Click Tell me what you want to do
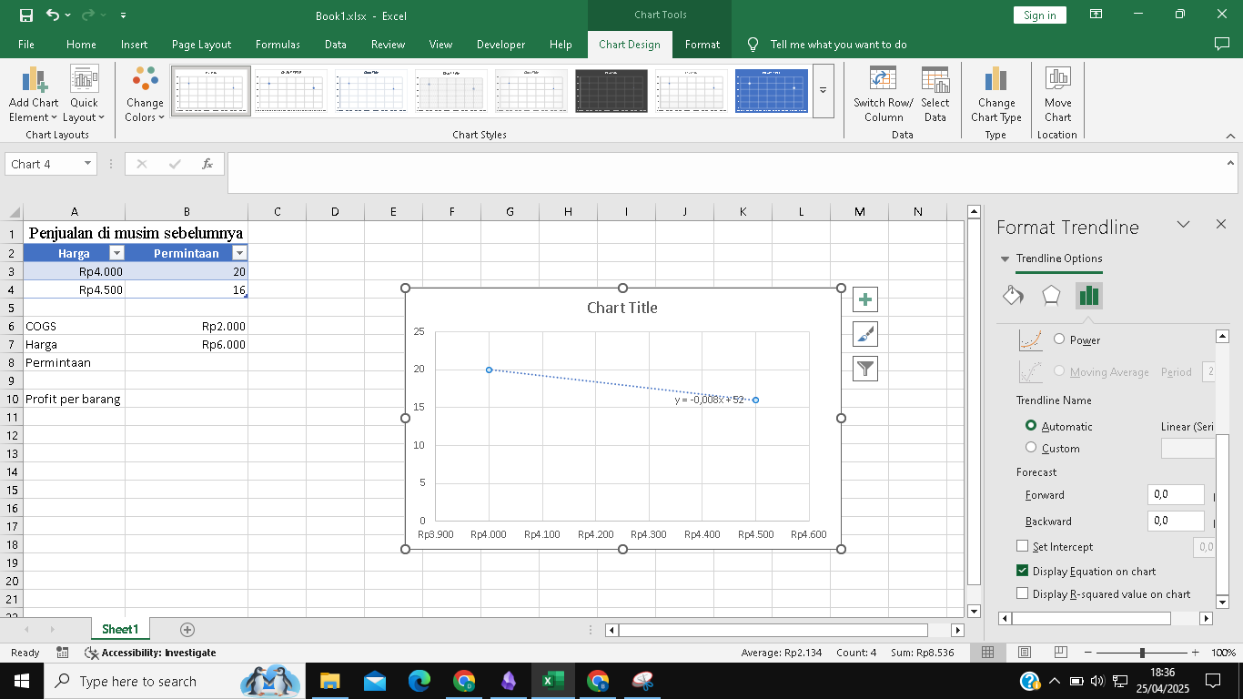The height and width of the screenshot is (699, 1243). click(x=838, y=44)
